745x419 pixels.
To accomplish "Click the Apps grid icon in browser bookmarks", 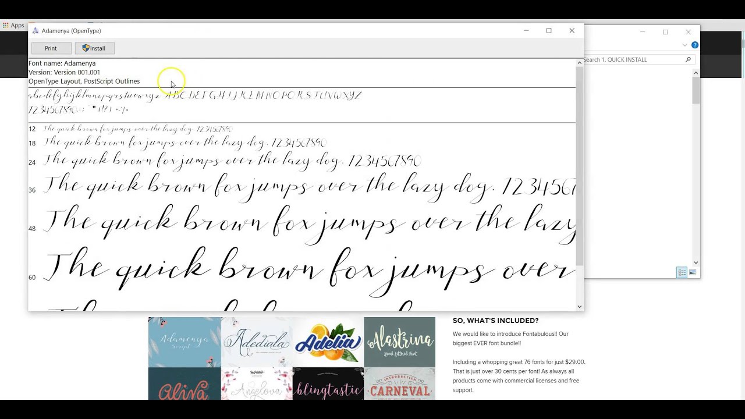I will click(x=6, y=26).
